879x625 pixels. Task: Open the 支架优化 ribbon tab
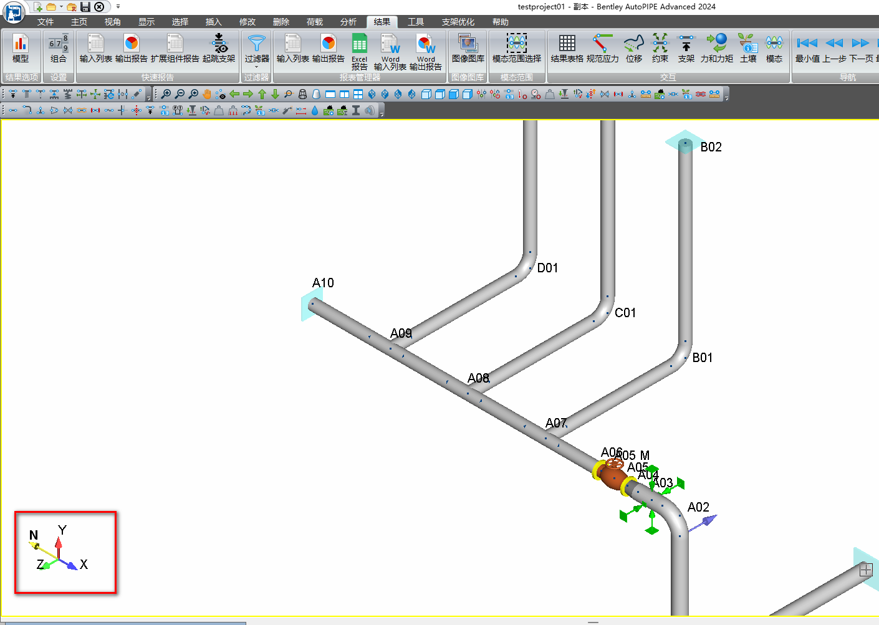click(x=458, y=22)
